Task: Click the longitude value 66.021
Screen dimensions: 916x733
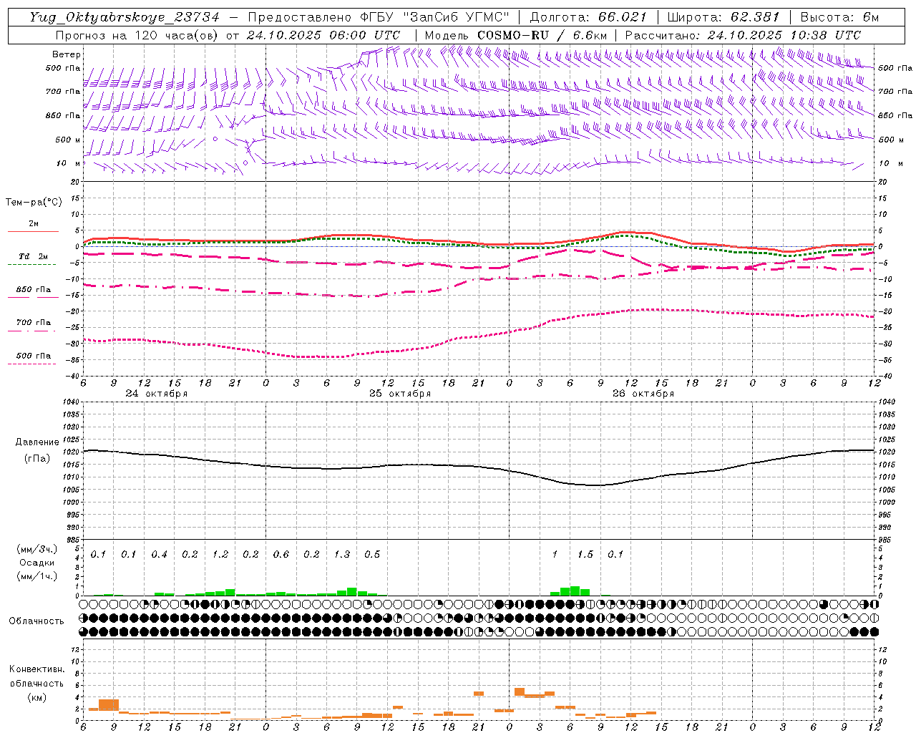Action: click(x=623, y=17)
